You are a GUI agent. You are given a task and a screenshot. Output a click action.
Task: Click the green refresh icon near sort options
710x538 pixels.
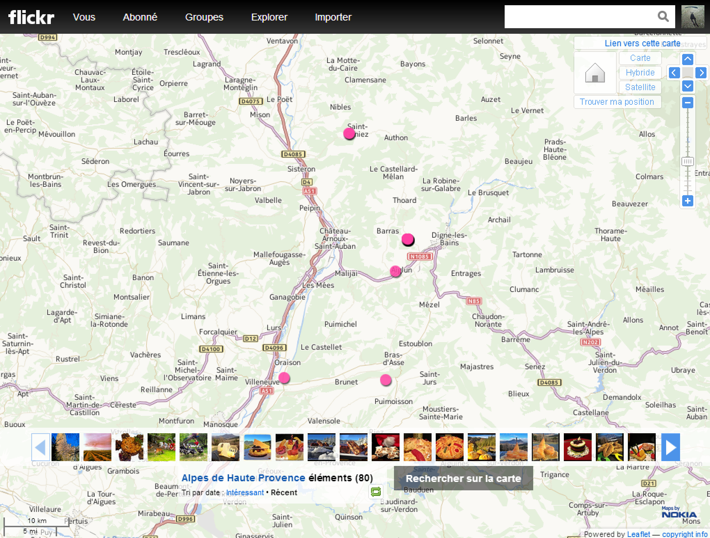tap(376, 492)
